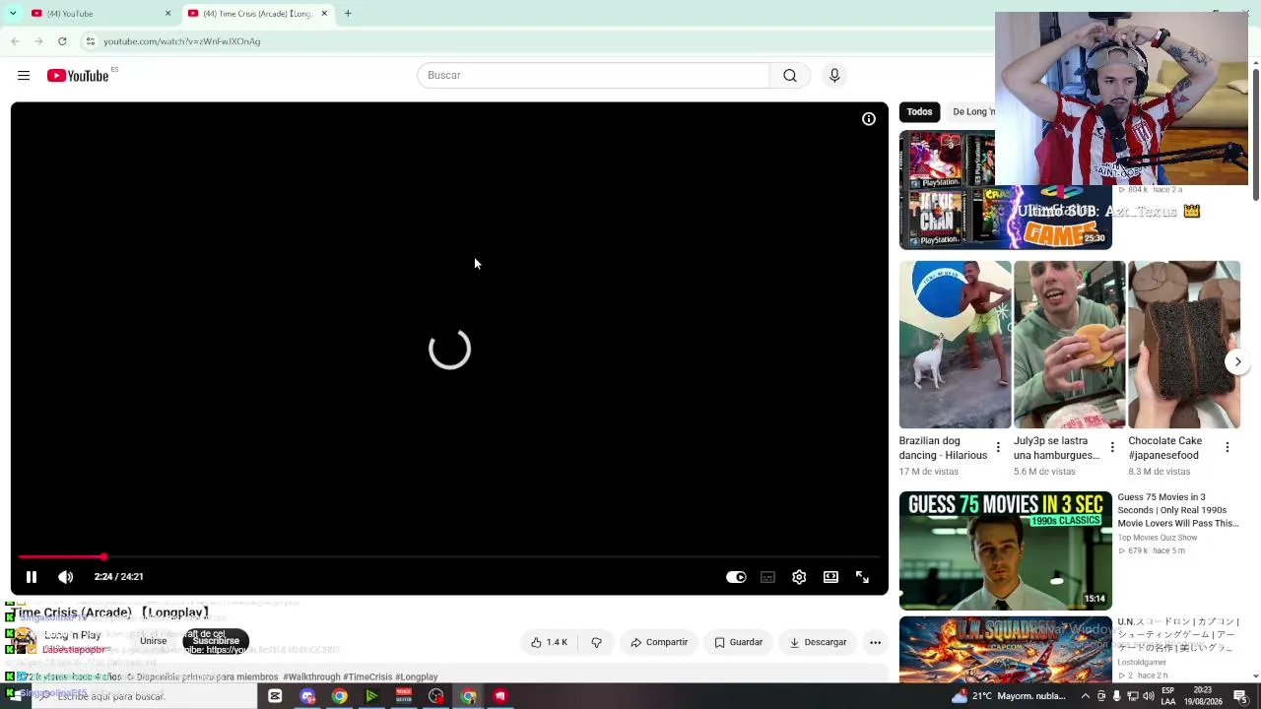Select the Todos filter chip
Screen dimensions: 1261x709
[x=919, y=112]
